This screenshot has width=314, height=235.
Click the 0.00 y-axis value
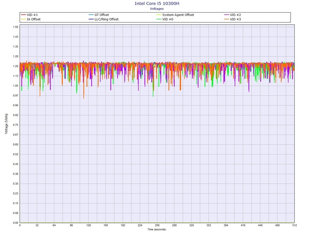(x=15, y=223)
